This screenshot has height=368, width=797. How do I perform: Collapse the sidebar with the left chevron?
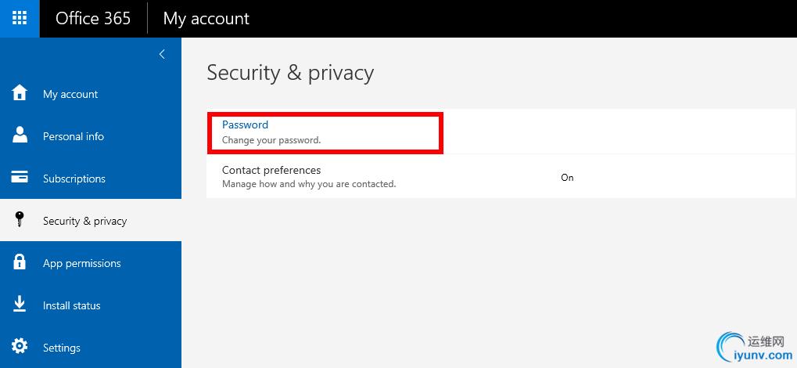point(162,54)
